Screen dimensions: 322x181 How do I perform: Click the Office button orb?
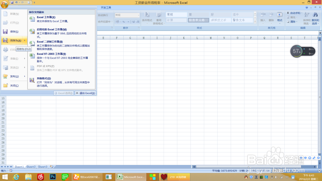(4, 4)
